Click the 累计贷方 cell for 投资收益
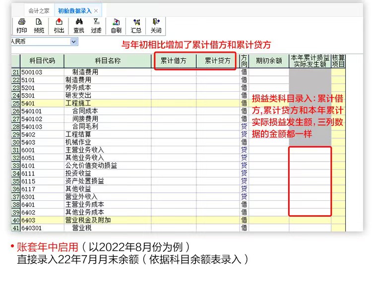 217,173
